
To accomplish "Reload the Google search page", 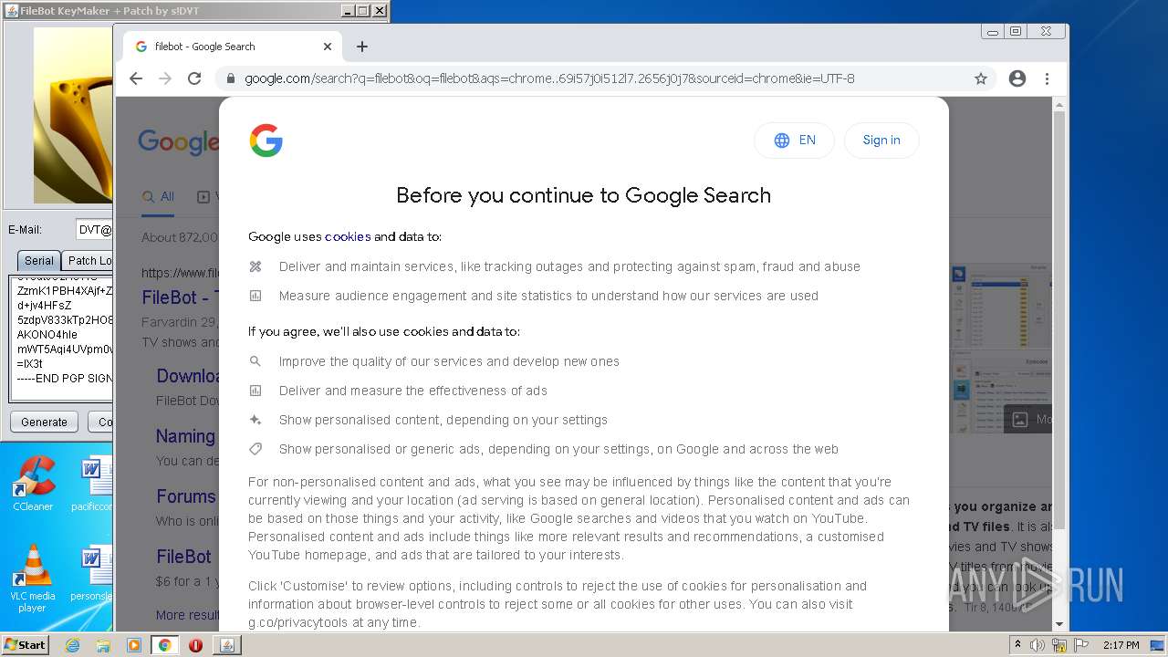I will 194,78.
